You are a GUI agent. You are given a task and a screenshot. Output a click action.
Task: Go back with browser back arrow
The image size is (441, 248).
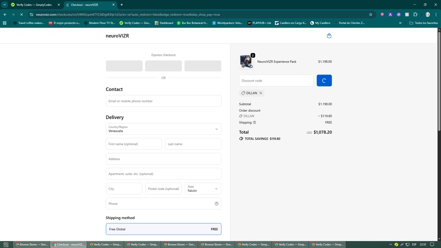click(5, 14)
